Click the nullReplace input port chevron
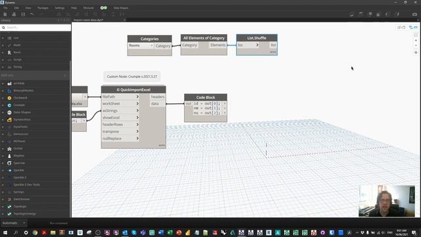The height and width of the screenshot is (237, 421). pos(137,139)
